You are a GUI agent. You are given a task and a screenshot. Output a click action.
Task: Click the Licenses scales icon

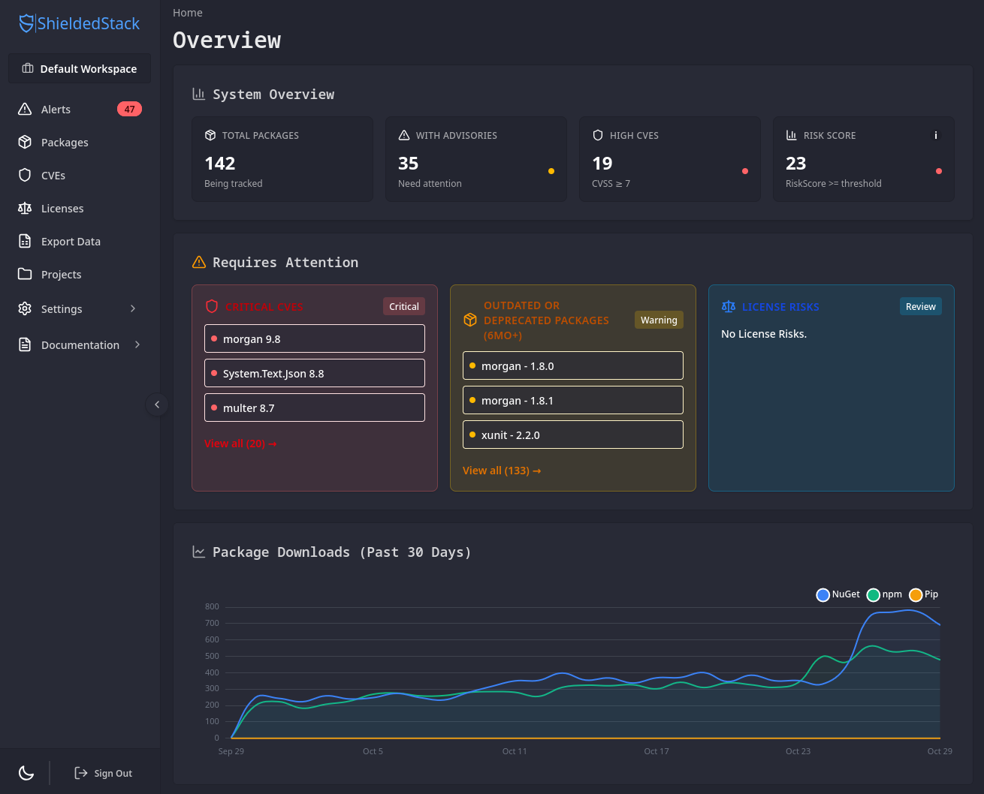[26, 208]
